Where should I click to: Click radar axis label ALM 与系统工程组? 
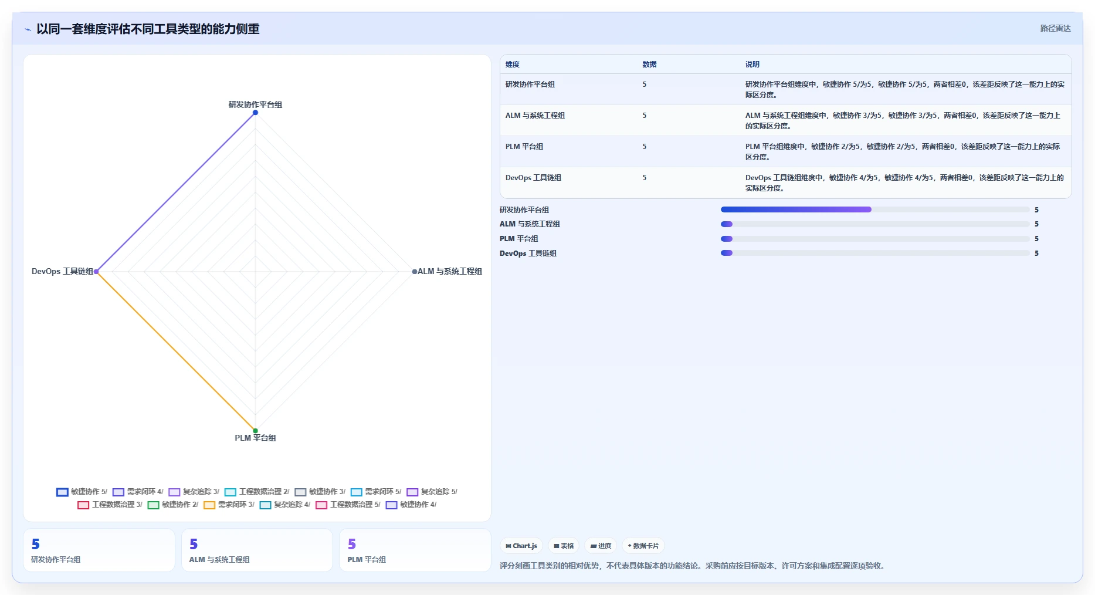click(450, 272)
